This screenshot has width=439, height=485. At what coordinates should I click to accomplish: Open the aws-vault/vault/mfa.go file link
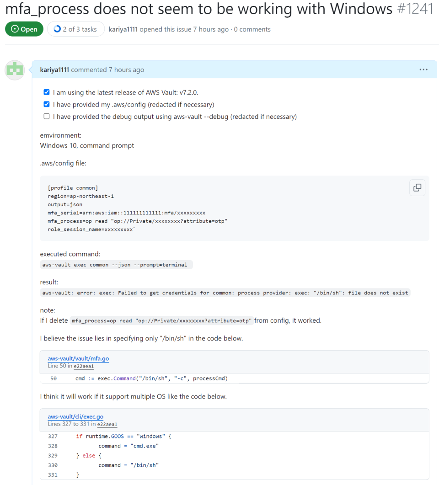click(x=78, y=358)
